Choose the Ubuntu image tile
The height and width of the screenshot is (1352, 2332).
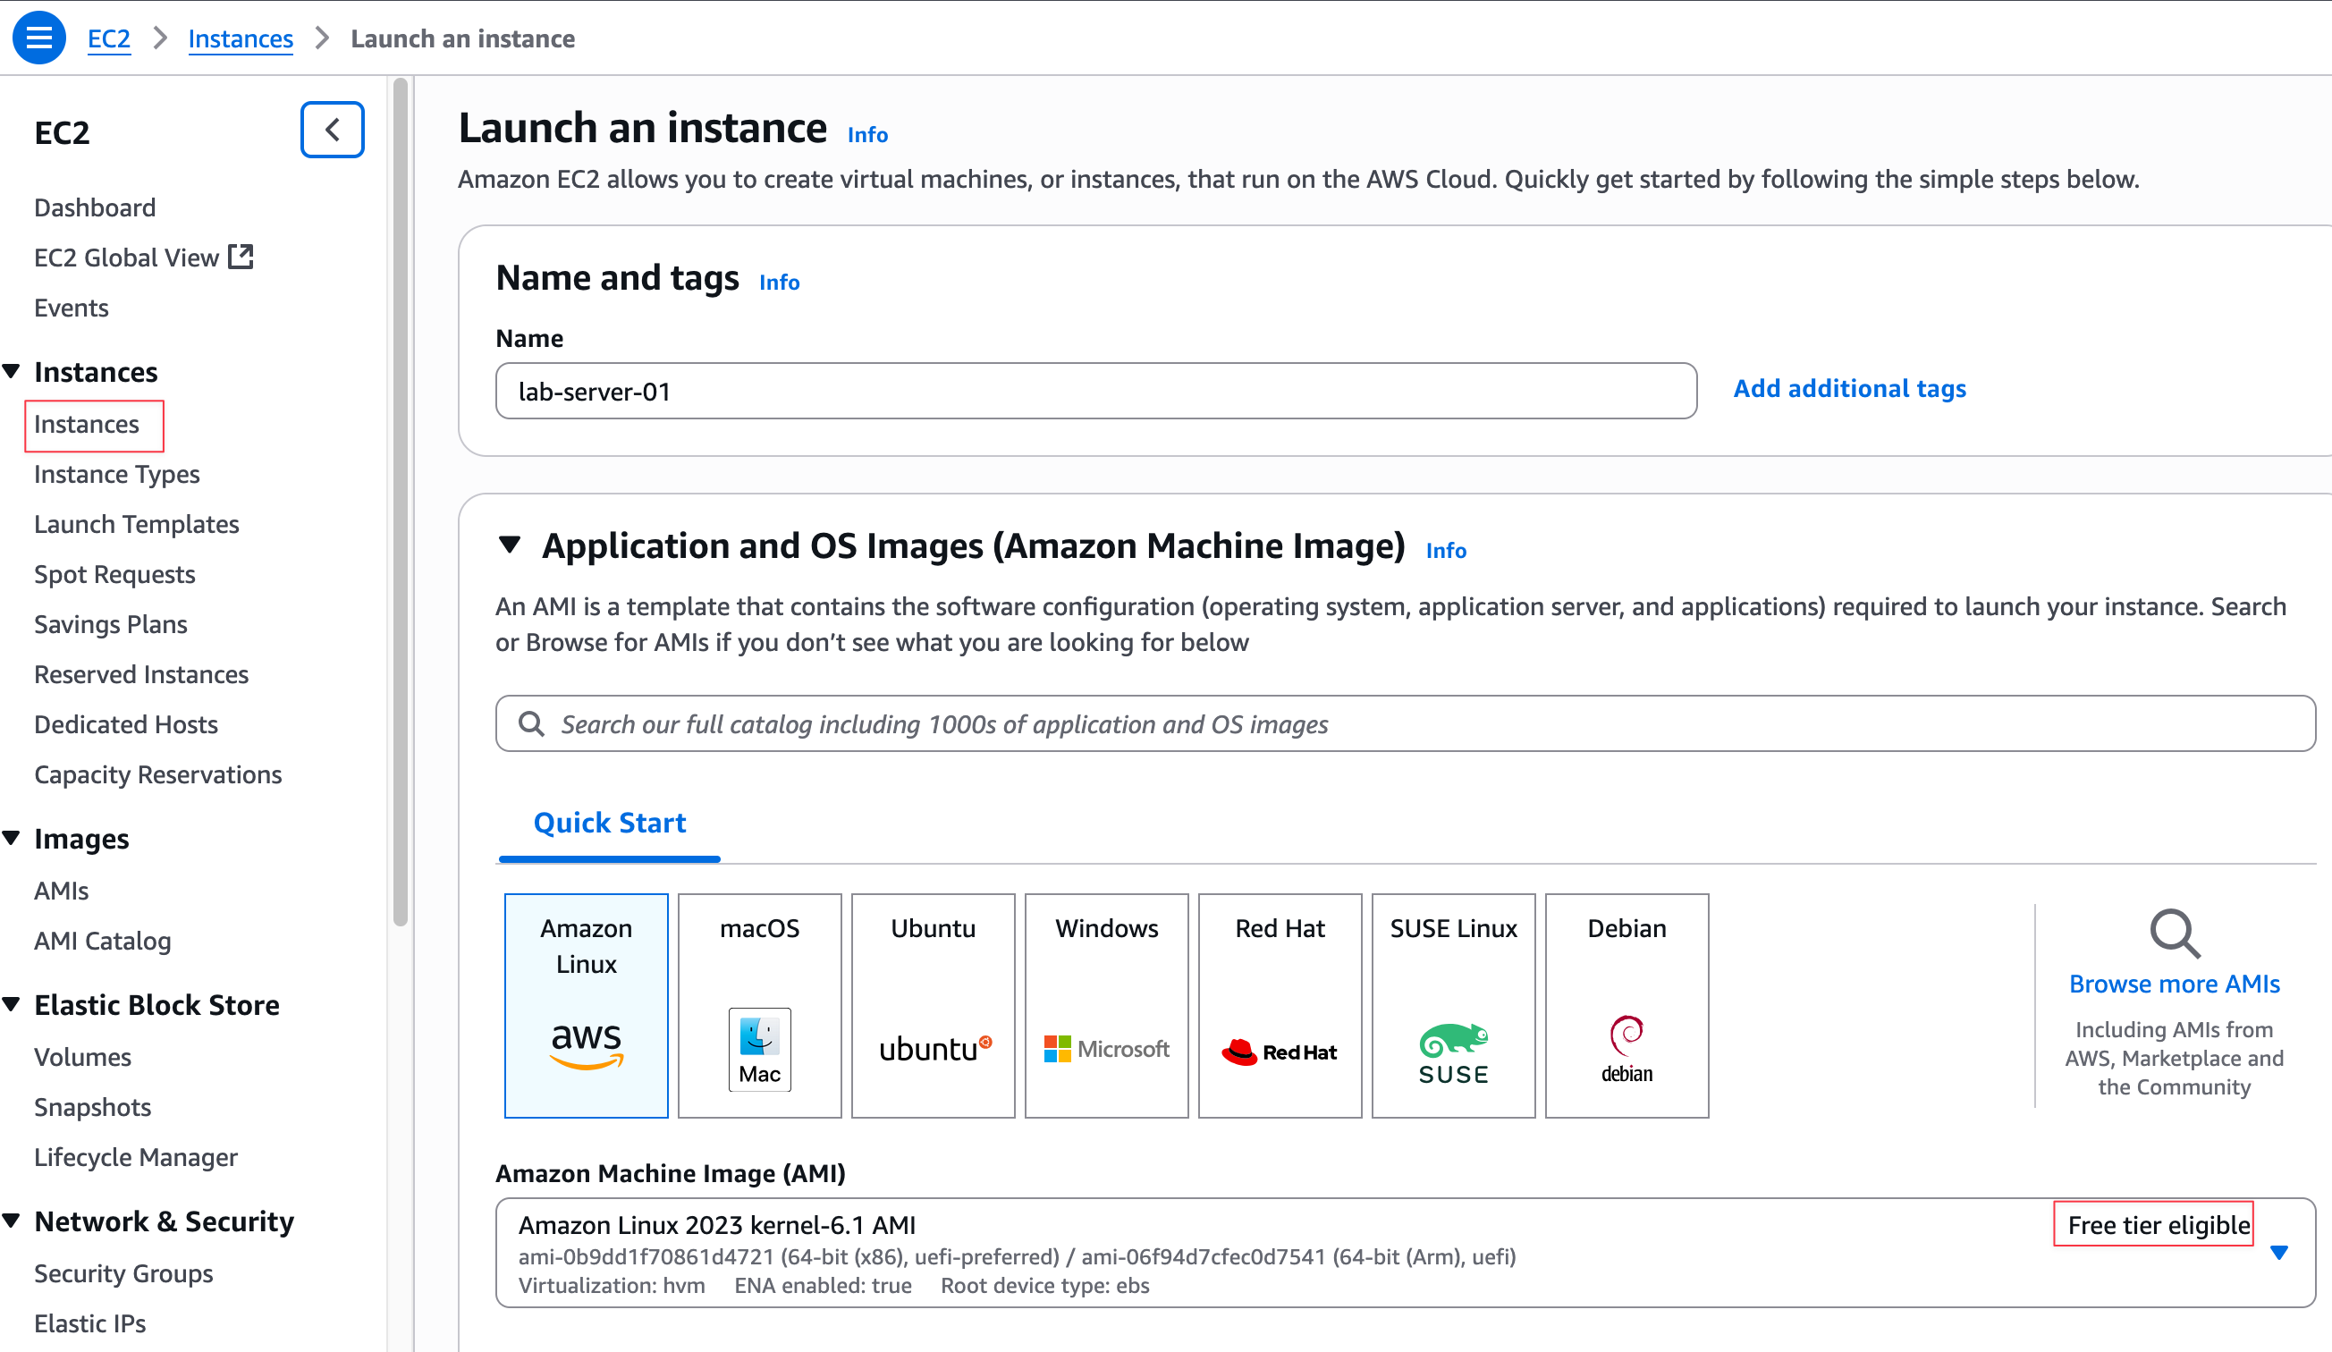point(933,1005)
